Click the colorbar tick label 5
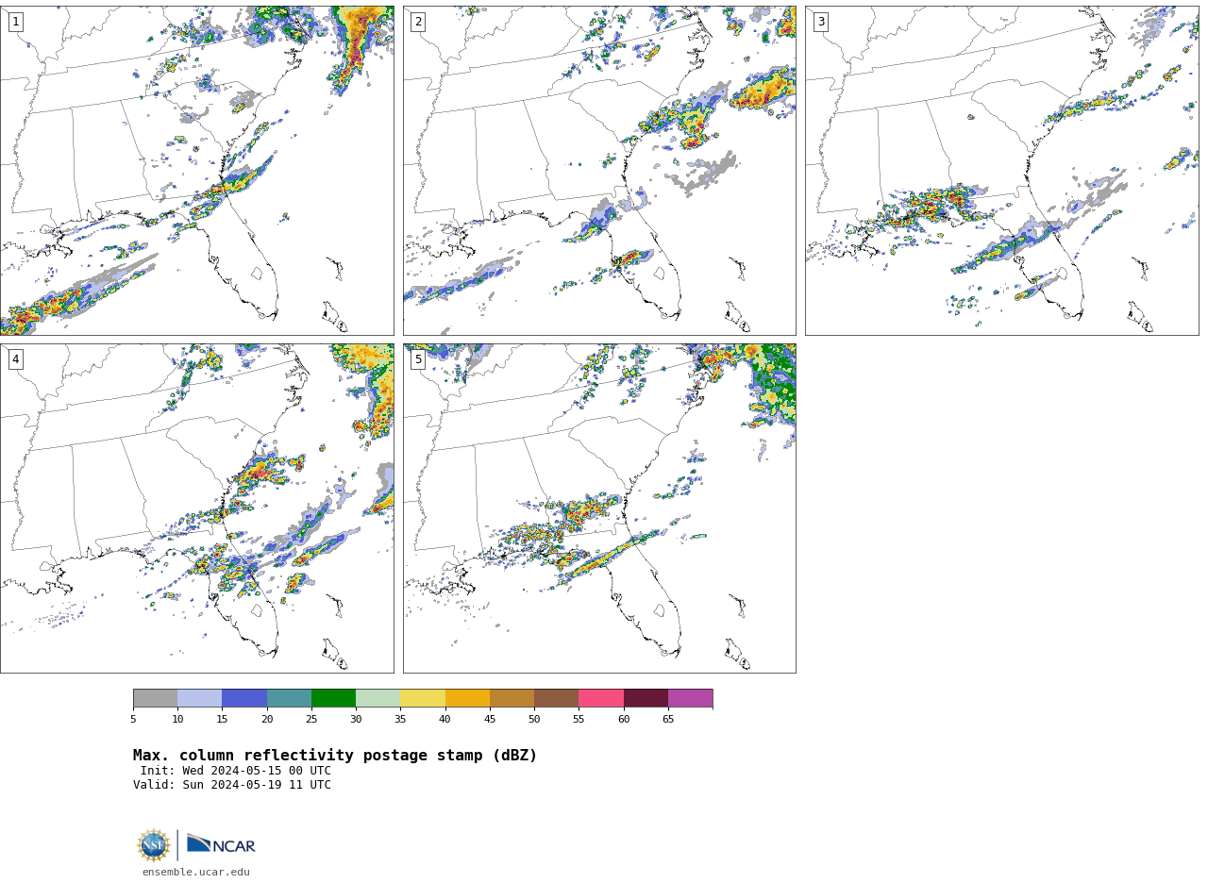 [x=133, y=719]
